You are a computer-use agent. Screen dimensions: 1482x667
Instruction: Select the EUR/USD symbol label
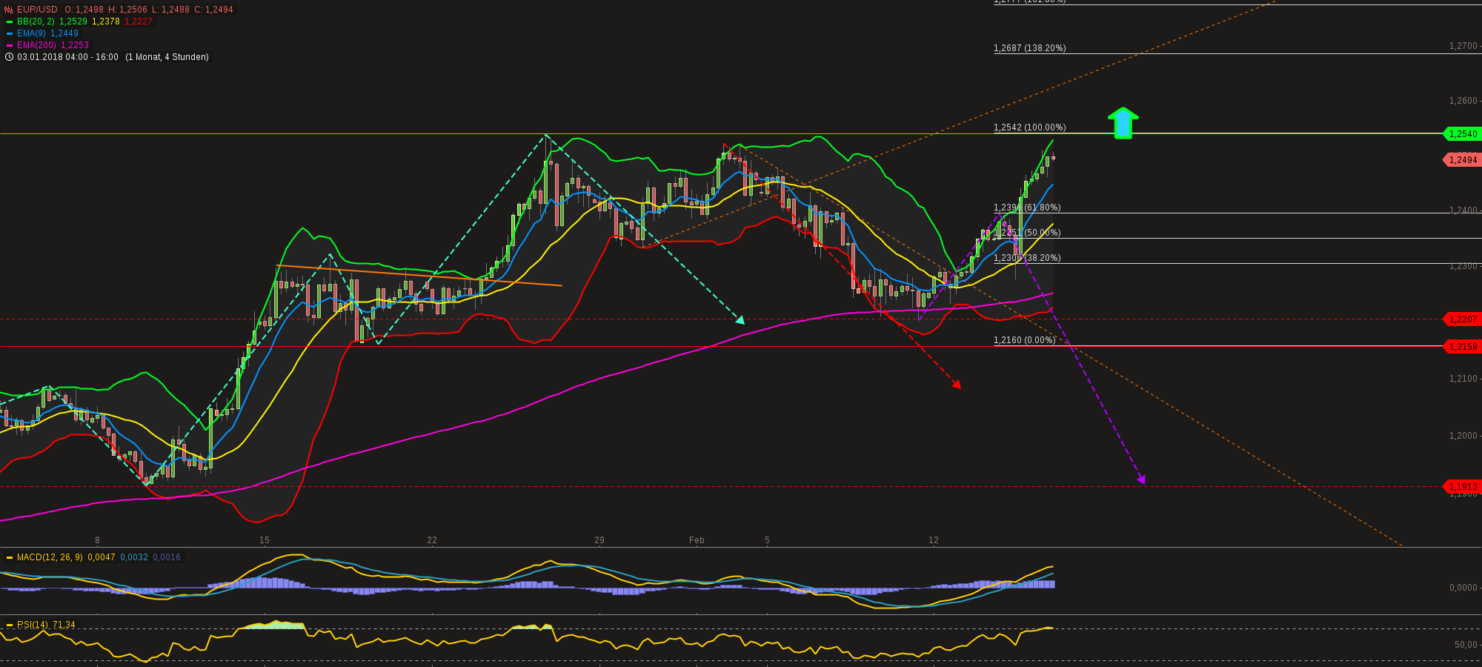[37, 10]
